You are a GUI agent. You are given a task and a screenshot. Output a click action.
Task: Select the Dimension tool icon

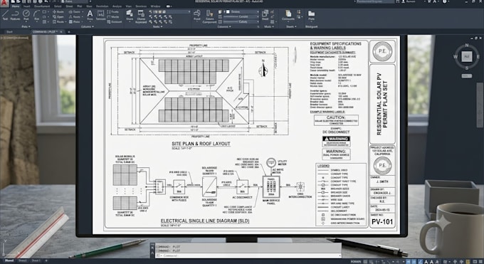(100, 14)
